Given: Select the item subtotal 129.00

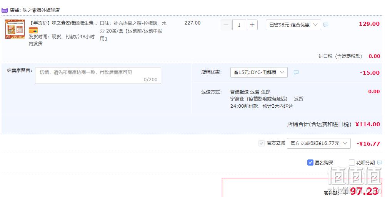Looking at the screenshot, I should pos(369,24).
